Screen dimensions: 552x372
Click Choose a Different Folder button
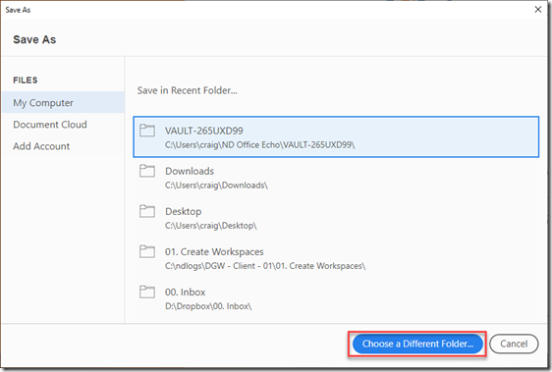pyautogui.click(x=417, y=344)
